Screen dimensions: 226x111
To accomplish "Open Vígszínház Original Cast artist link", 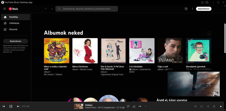I will click(112, 74).
